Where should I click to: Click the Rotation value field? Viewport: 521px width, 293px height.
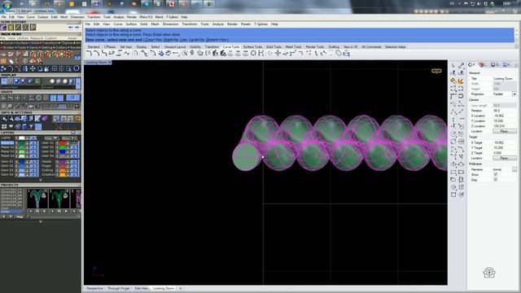504,111
